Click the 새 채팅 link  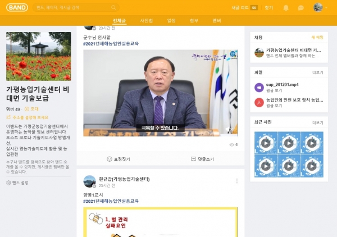pos(317,38)
